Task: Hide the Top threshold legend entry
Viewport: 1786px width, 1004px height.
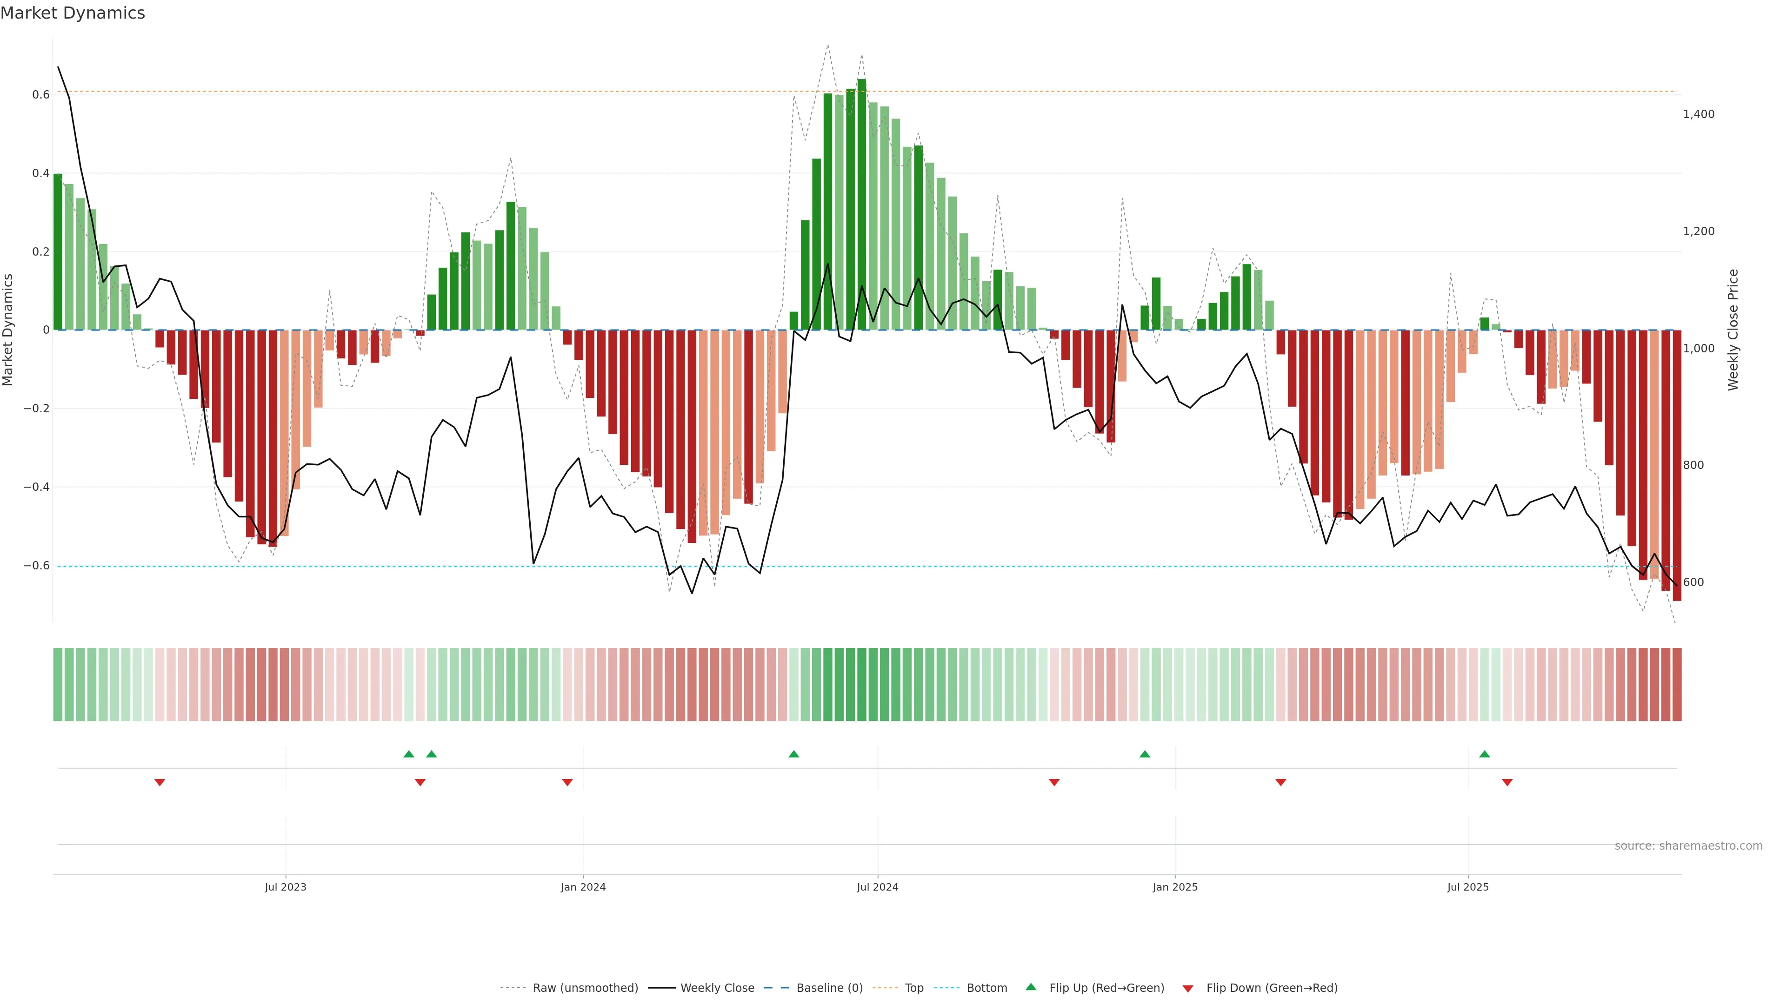Action: pos(914,988)
